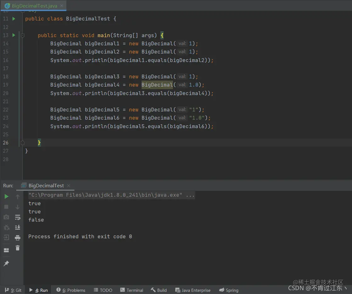Open the 6: Problems tool window

pyautogui.click(x=71, y=290)
